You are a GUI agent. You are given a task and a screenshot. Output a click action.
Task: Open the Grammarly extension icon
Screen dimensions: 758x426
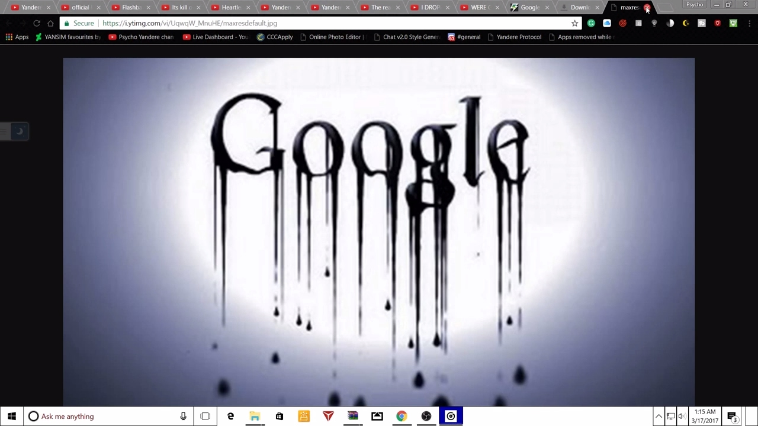(x=591, y=23)
